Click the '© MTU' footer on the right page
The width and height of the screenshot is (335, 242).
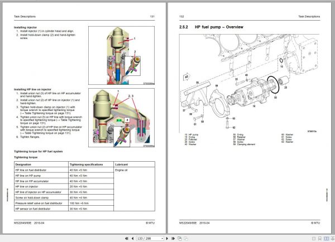pyautogui.click(x=315, y=223)
